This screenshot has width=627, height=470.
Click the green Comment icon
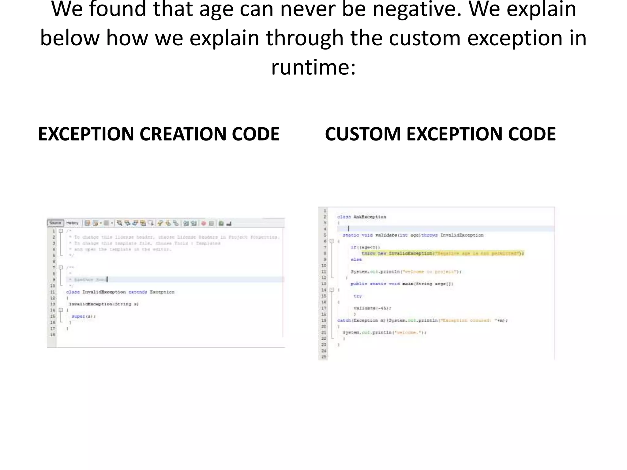coord(221,223)
